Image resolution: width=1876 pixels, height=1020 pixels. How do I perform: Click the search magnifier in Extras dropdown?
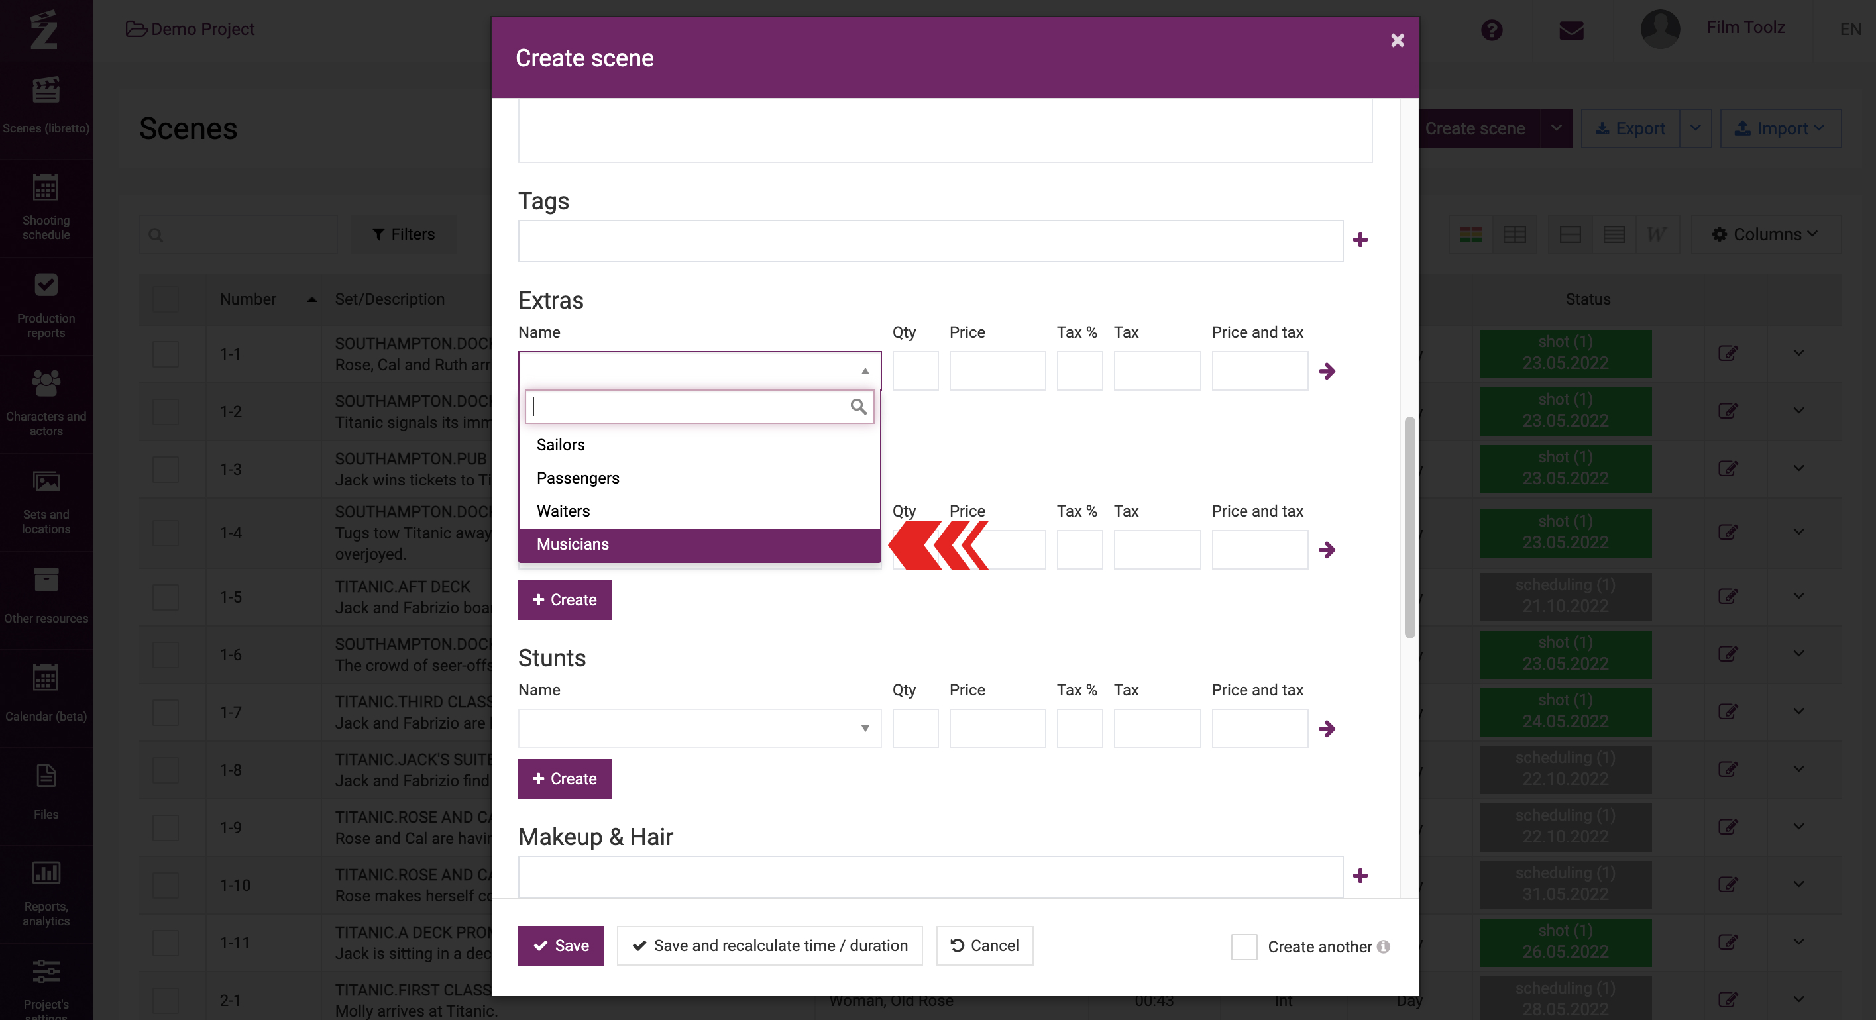tap(858, 407)
